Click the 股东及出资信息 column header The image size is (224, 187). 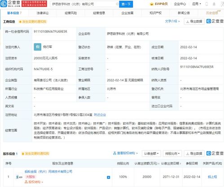pos(63,164)
